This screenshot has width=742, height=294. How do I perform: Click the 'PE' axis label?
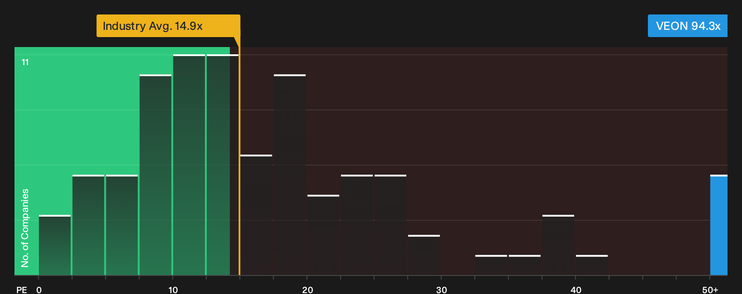[x=22, y=289]
